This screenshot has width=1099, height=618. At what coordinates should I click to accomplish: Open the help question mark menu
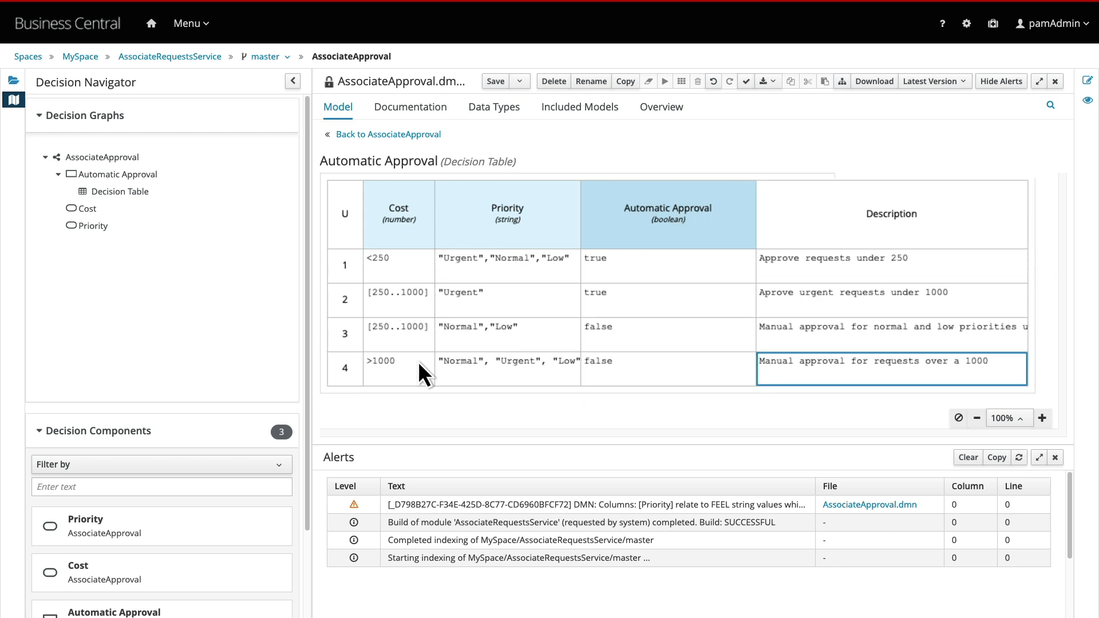(x=942, y=23)
